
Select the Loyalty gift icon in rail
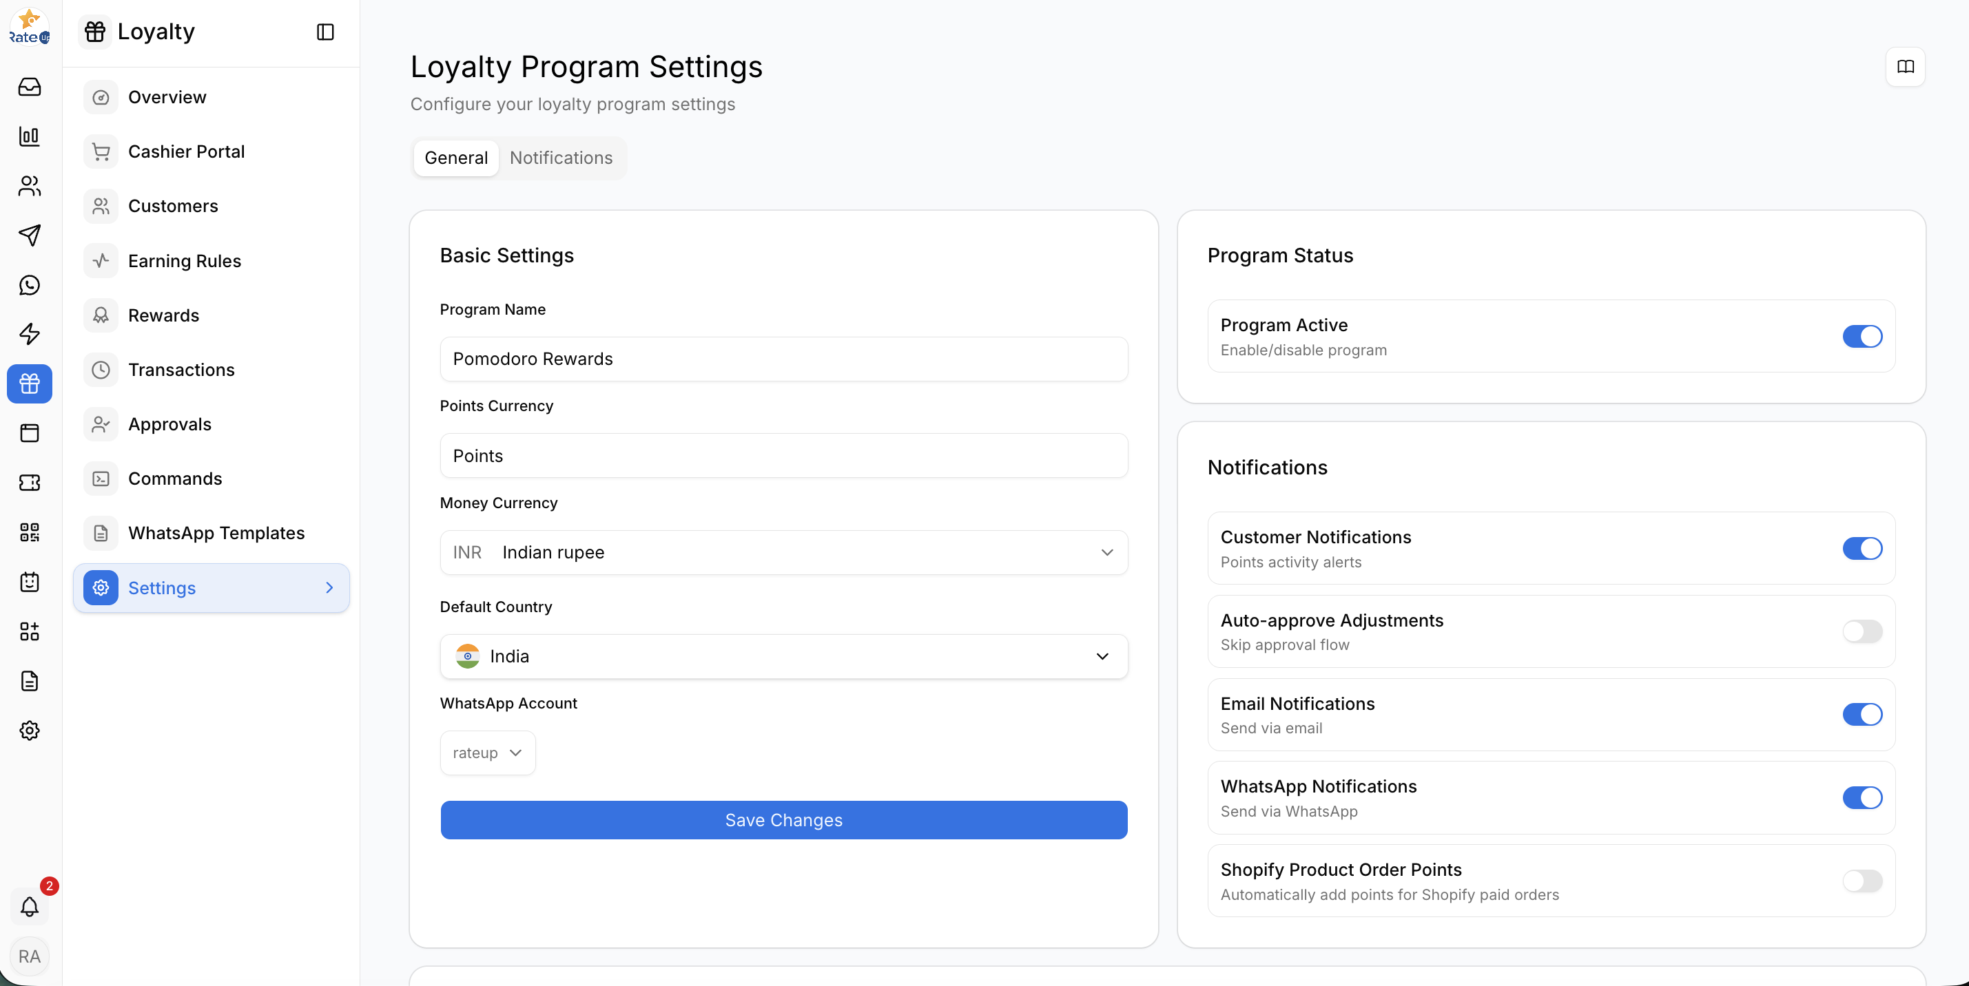[x=29, y=384]
